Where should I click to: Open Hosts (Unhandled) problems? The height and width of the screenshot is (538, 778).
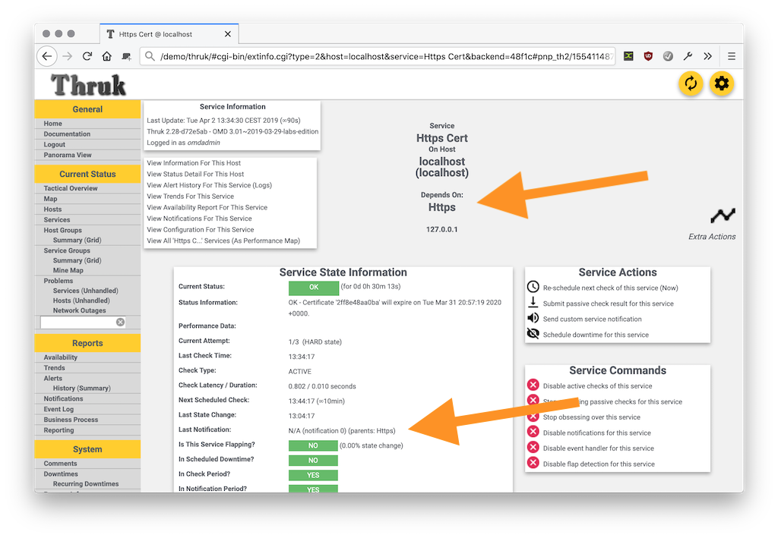coord(81,300)
